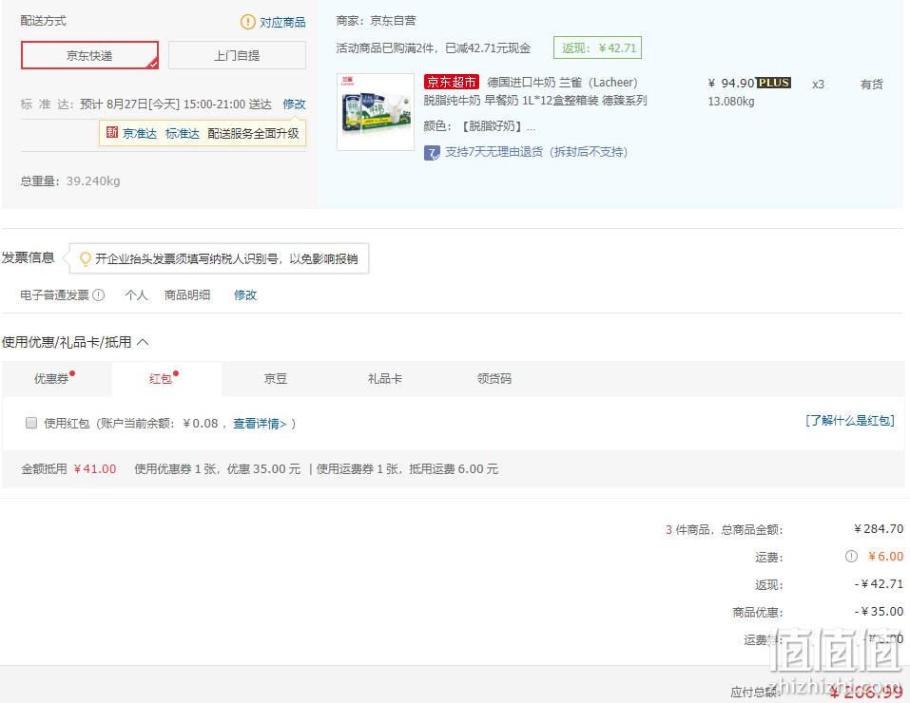Click the 有货 stock status text
This screenshot has height=703, width=910.
pos(872,85)
